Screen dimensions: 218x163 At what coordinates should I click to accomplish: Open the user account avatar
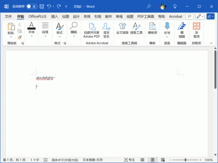(163, 7)
